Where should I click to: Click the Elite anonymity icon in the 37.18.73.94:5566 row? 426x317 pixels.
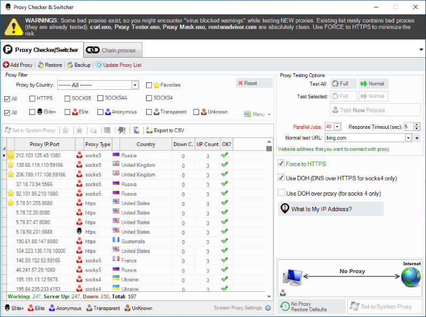coord(79,184)
